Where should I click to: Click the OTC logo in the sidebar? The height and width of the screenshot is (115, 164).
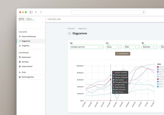tap(26, 19)
